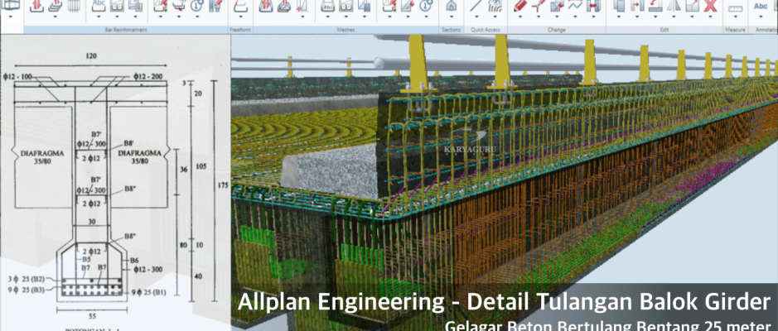The width and height of the screenshot is (778, 331).
Task: Click the red X delete icon
Action: pos(711,6)
